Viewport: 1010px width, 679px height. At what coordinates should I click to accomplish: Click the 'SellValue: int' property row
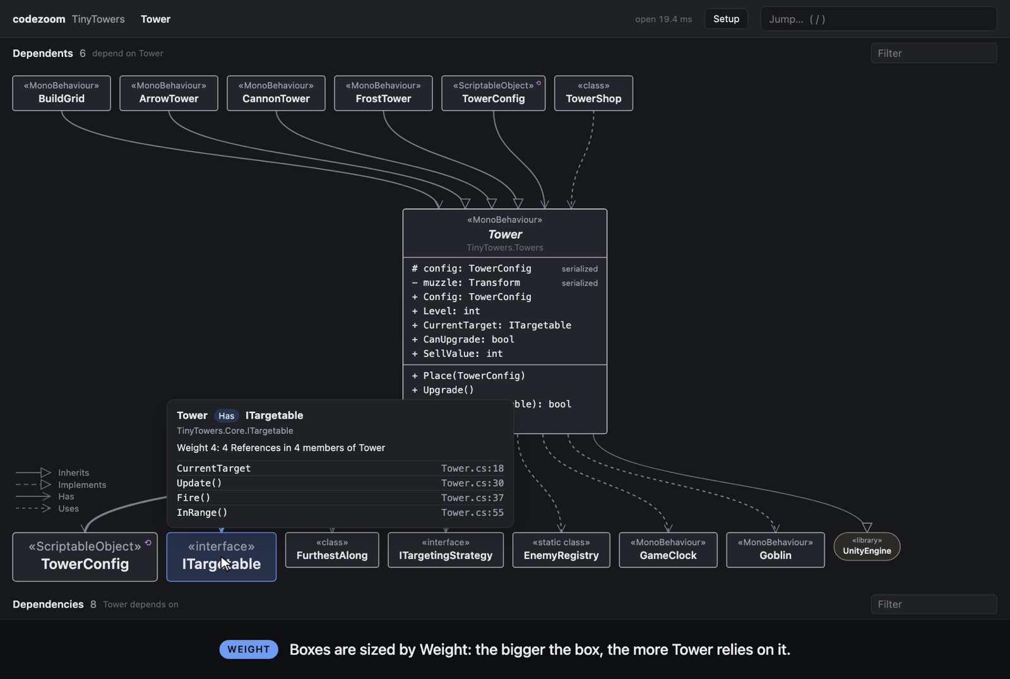(x=505, y=354)
